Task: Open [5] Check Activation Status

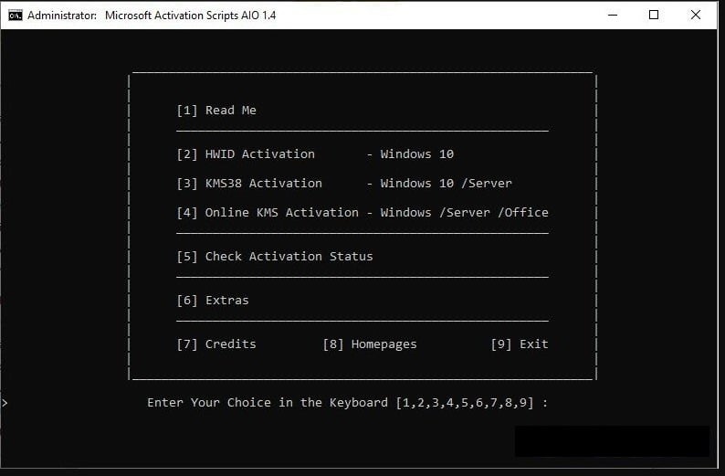Action: point(275,257)
